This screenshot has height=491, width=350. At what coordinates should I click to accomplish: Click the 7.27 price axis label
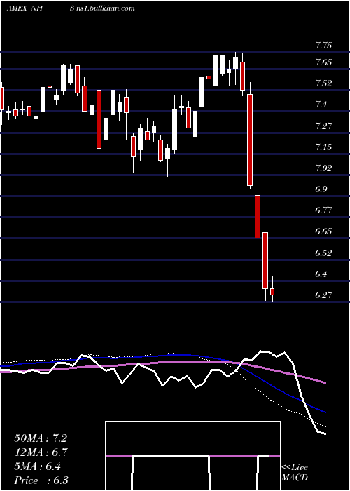click(x=323, y=126)
